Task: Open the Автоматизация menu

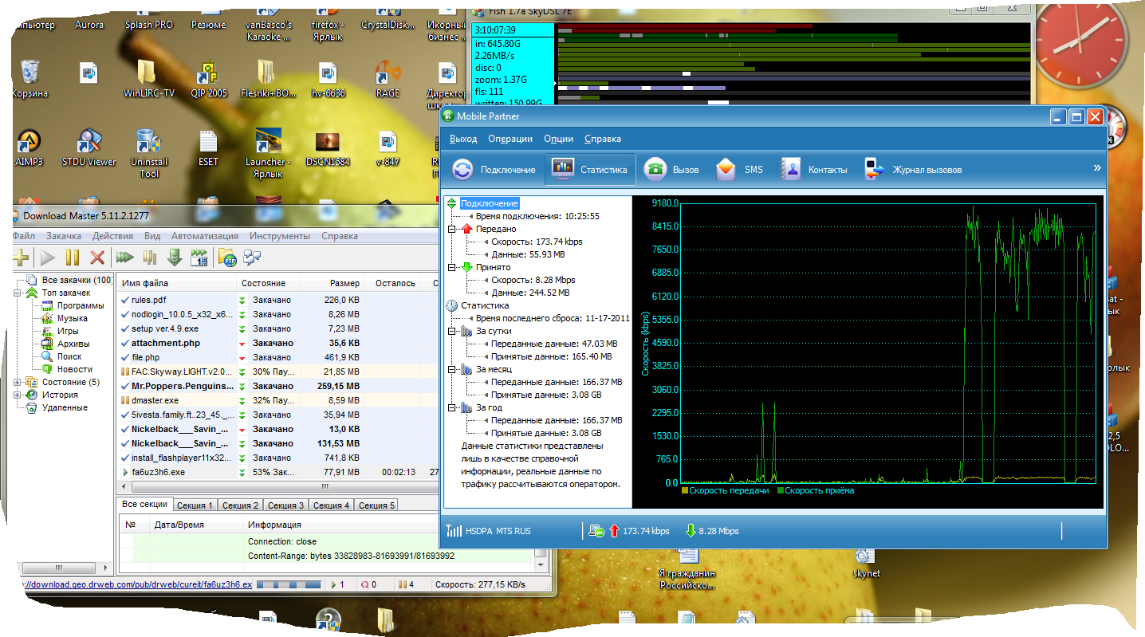Action: (205, 236)
